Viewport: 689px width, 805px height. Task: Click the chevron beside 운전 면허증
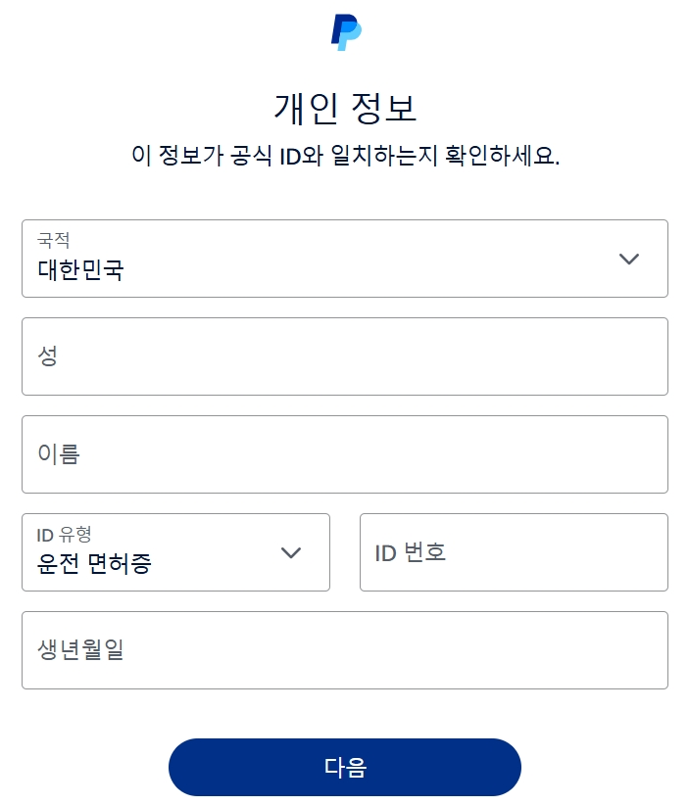291,552
